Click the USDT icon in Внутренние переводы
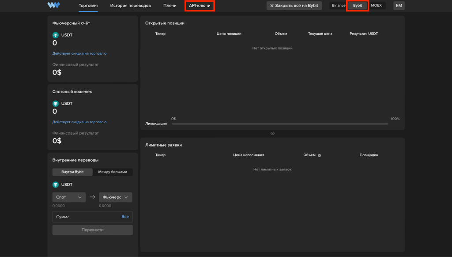 (56, 185)
